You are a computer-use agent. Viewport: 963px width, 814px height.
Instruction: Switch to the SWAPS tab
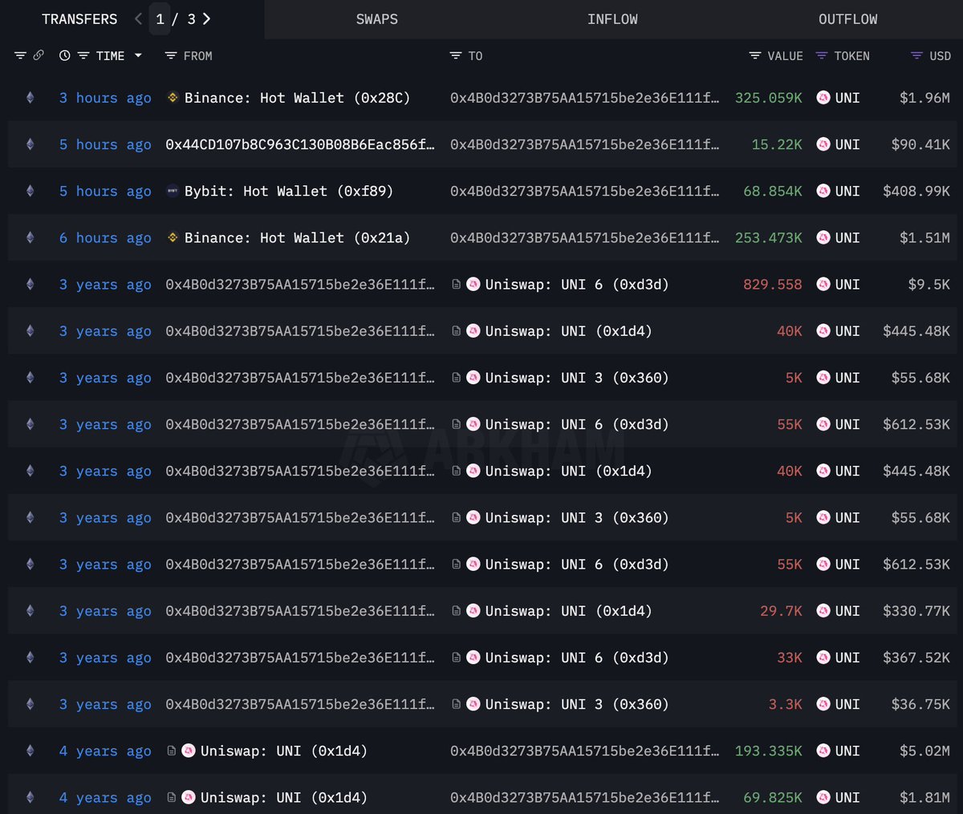click(376, 19)
